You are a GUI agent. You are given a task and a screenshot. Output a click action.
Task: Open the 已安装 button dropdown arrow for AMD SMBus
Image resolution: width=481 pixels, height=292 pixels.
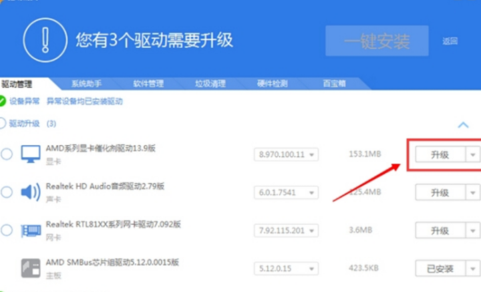(473, 269)
